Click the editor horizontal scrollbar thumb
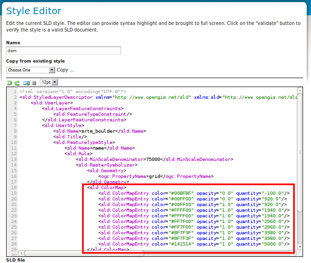311x263 pixels. [84, 254]
